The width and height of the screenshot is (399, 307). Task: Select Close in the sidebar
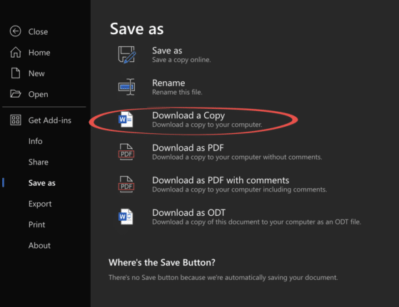38,32
